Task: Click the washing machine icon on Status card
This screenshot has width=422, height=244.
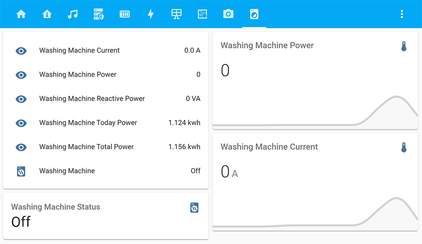Action: tap(194, 207)
